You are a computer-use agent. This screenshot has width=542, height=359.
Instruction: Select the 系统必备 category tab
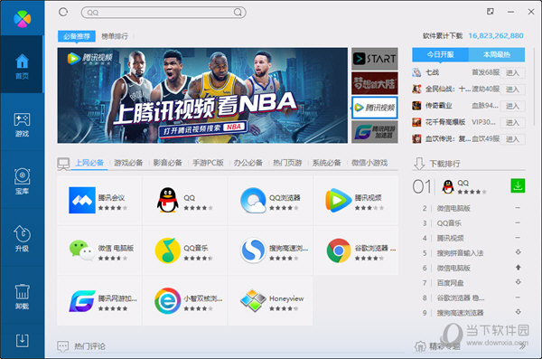pos(327,163)
